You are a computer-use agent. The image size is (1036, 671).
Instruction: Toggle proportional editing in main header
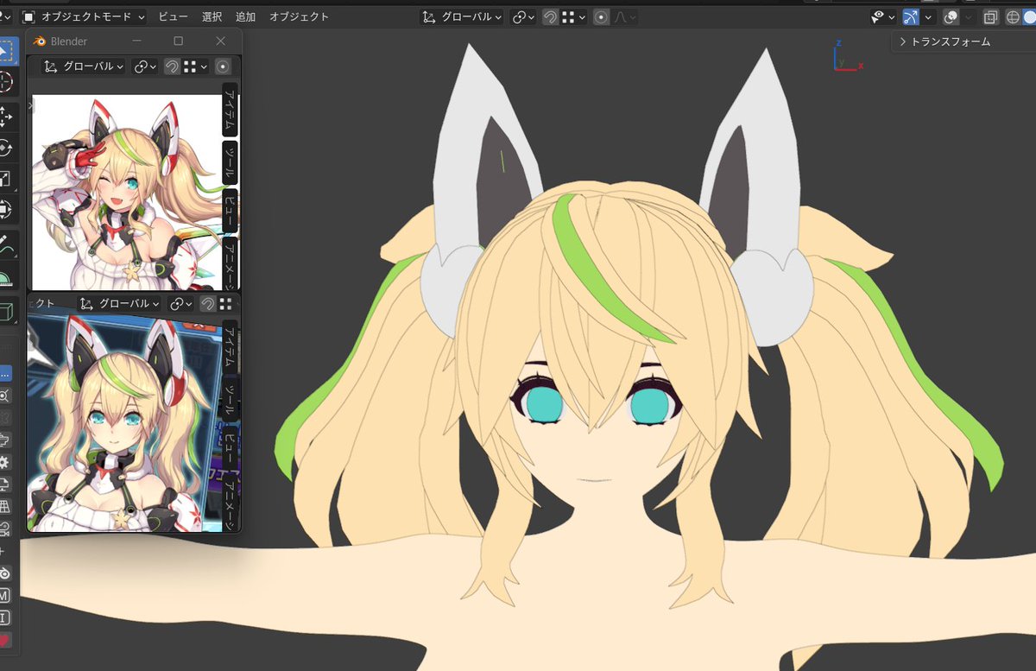click(601, 16)
